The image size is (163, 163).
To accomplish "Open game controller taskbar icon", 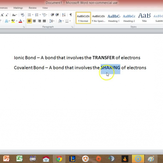I will [x=33, y=158].
